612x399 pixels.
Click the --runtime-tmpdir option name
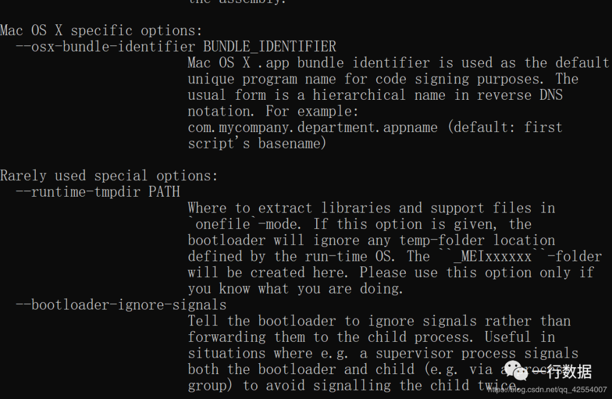pyautogui.click(x=80, y=192)
